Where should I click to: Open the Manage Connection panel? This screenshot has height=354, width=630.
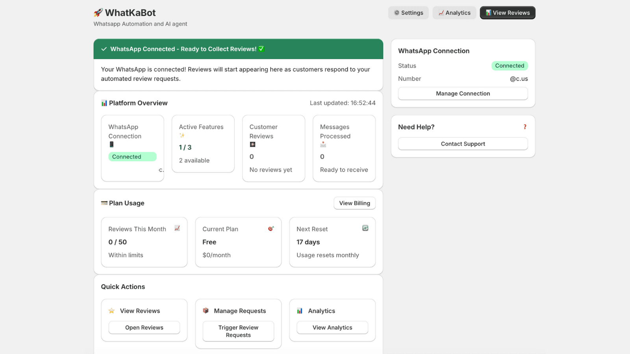(x=463, y=93)
